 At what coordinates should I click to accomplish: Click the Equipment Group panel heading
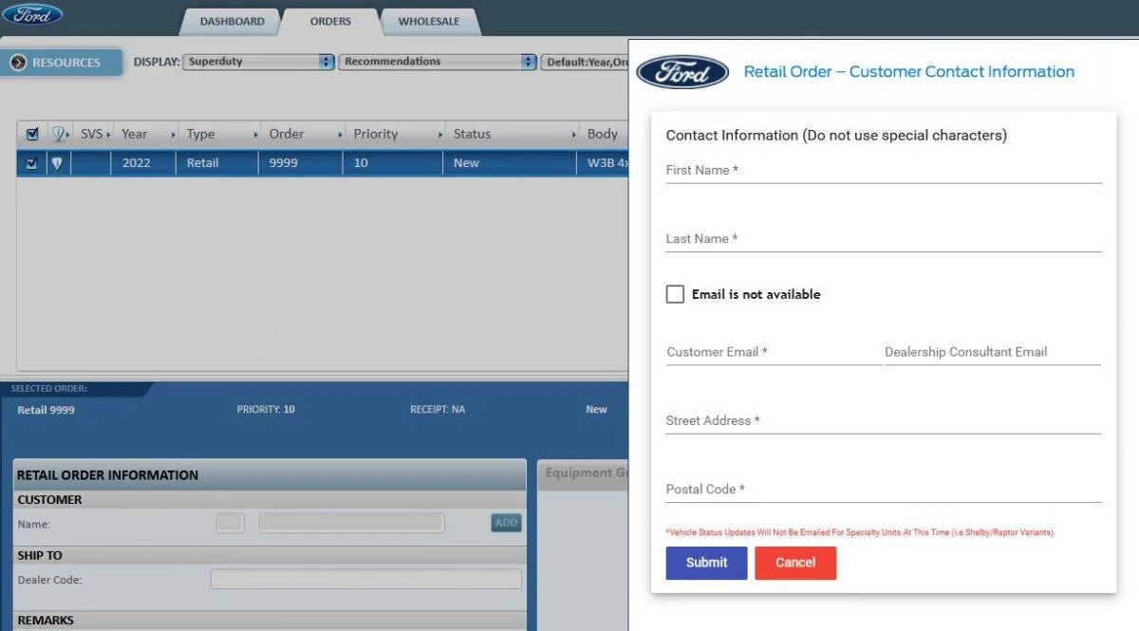coord(586,473)
